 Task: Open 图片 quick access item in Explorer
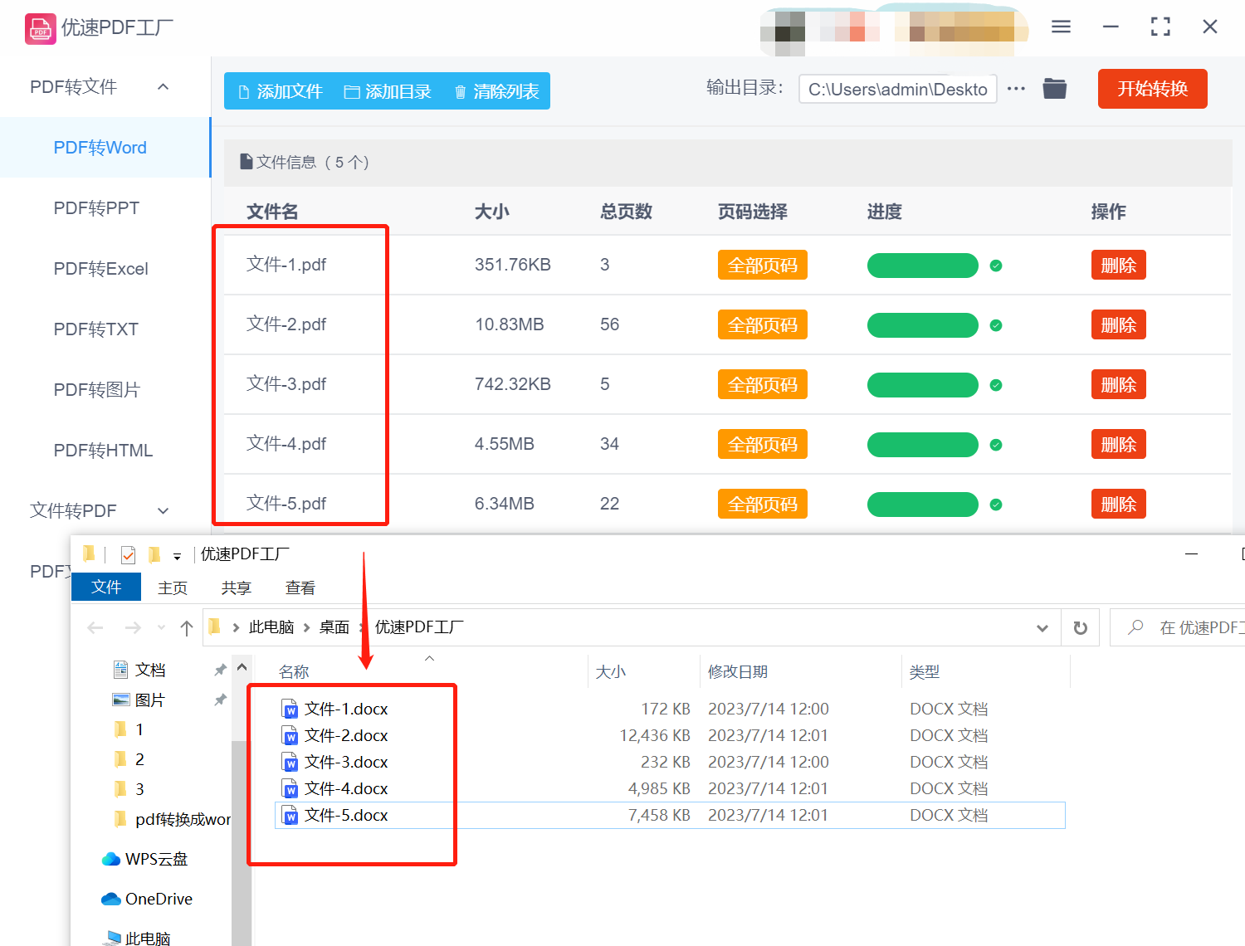pyautogui.click(x=139, y=700)
